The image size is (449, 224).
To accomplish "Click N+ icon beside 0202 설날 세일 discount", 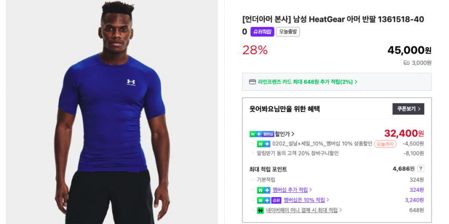I will coord(264,144).
